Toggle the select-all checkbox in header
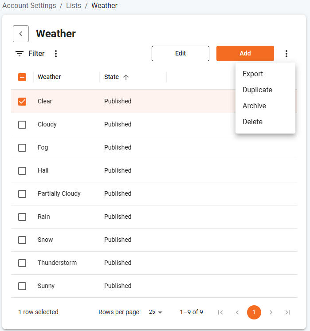The width and height of the screenshot is (310, 331). (22, 77)
